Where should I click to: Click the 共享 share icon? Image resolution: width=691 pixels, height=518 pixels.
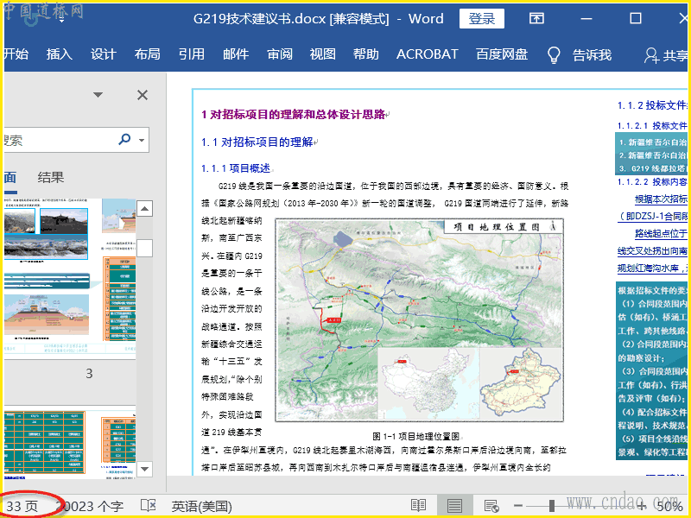652,55
